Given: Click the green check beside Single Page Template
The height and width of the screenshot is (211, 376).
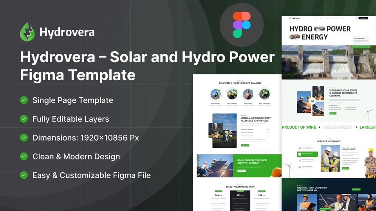Looking at the screenshot, I should (x=24, y=100).
